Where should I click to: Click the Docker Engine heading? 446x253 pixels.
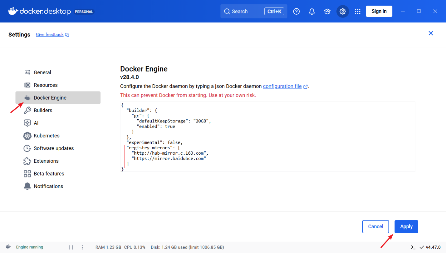[x=144, y=69]
